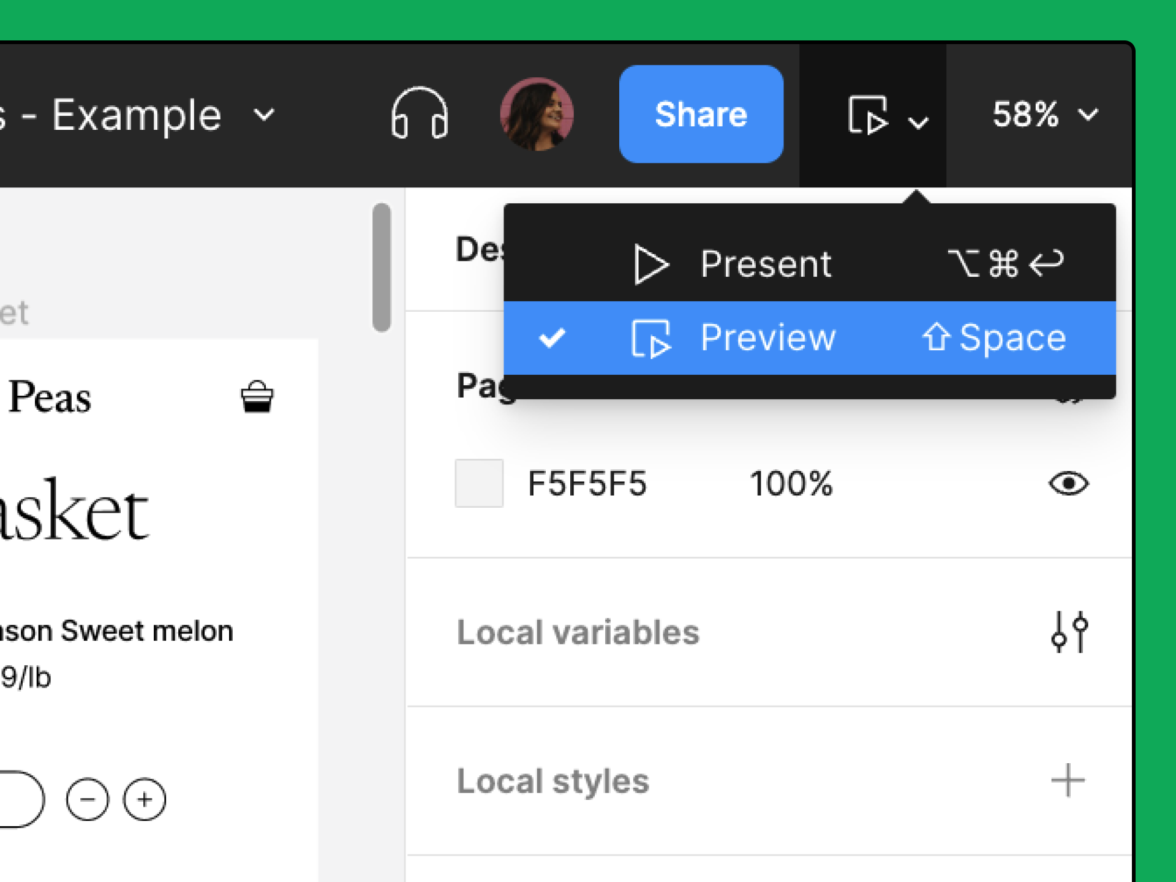Image resolution: width=1176 pixels, height=882 pixels.
Task: Click the plus quantity button in the design
Action: [145, 799]
